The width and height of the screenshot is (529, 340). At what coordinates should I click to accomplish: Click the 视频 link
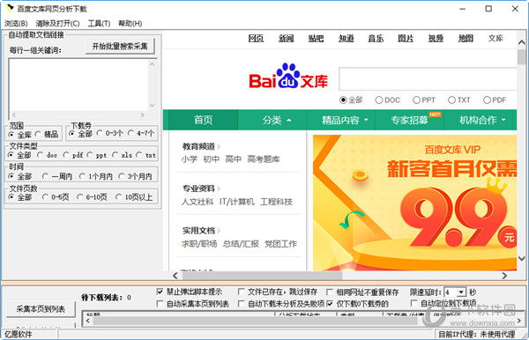pos(436,39)
